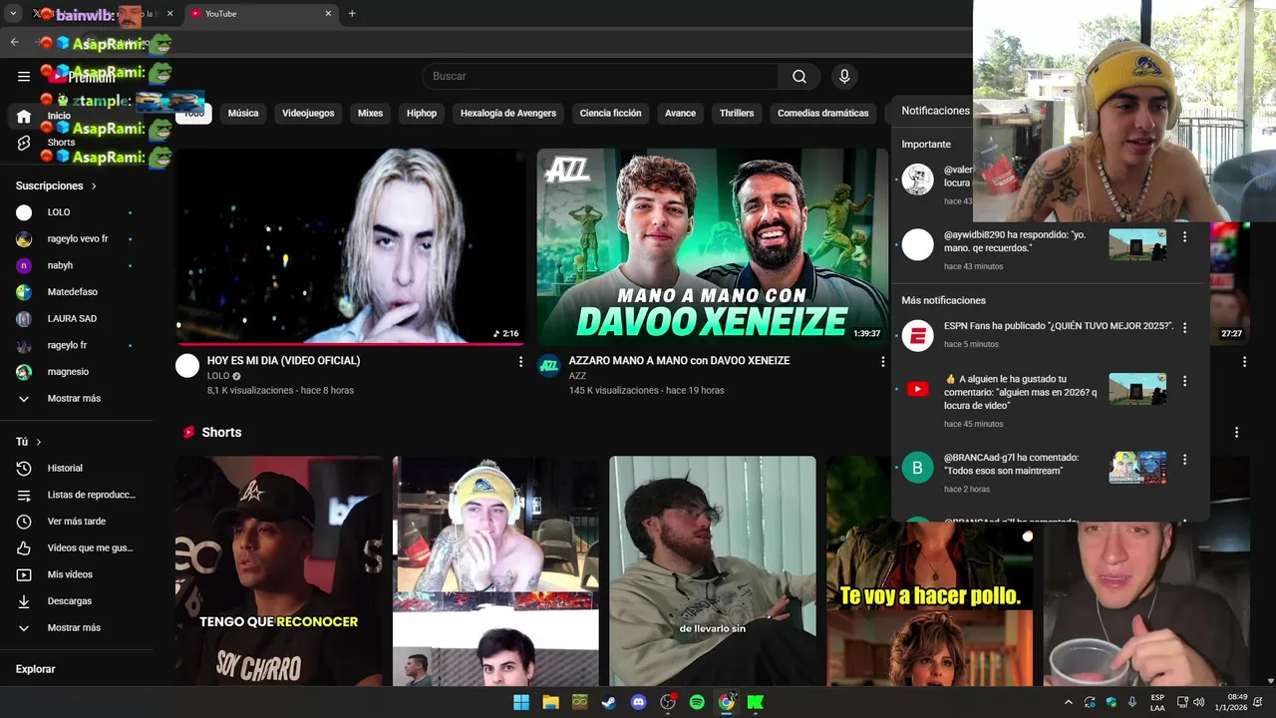
Task: Select Hexalogía de Avengers chip
Action: coord(508,113)
